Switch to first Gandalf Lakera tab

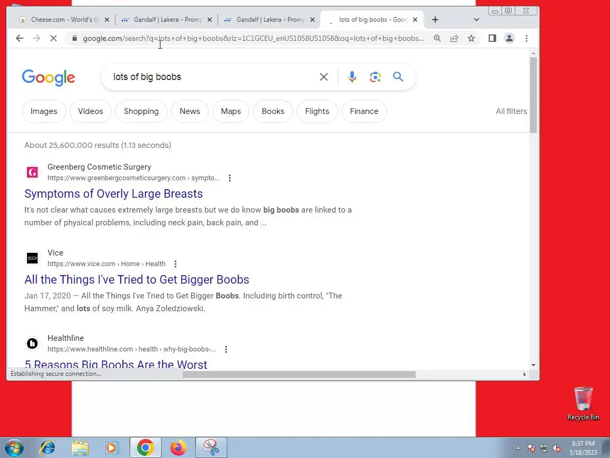[167, 20]
